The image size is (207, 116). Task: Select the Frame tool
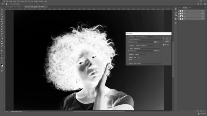(2, 22)
